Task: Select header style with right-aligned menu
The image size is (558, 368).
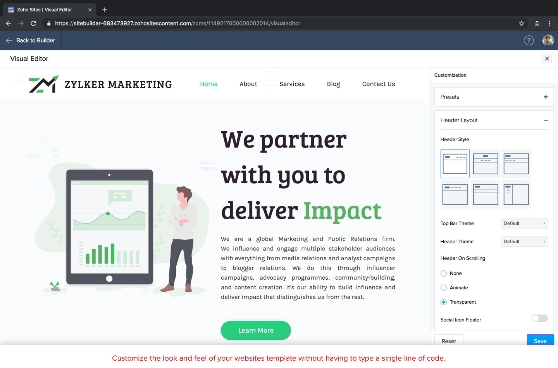Action: [x=455, y=164]
